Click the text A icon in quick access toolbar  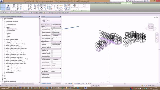(x=24, y=13)
